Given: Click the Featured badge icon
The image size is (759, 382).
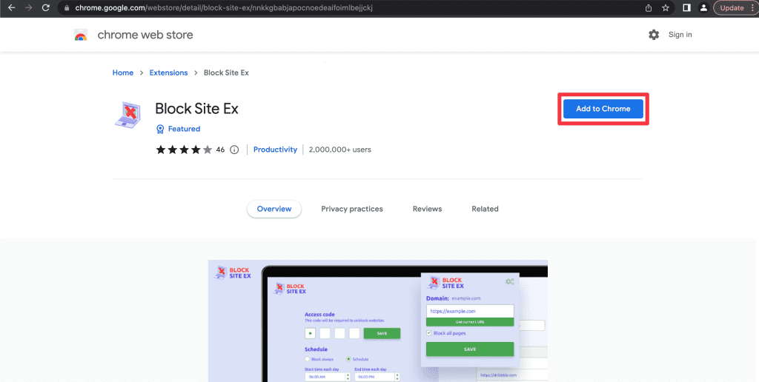Looking at the screenshot, I should click(160, 129).
